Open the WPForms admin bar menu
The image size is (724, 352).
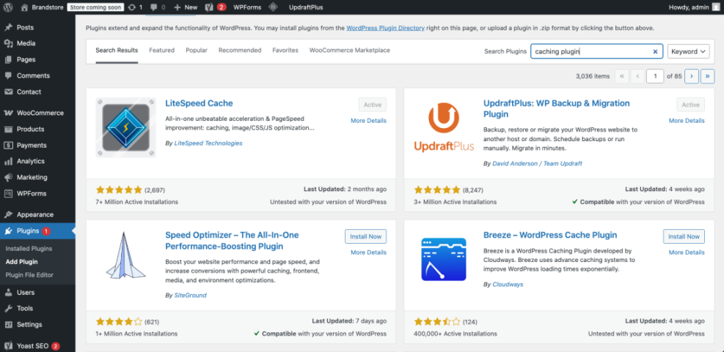coord(247,7)
